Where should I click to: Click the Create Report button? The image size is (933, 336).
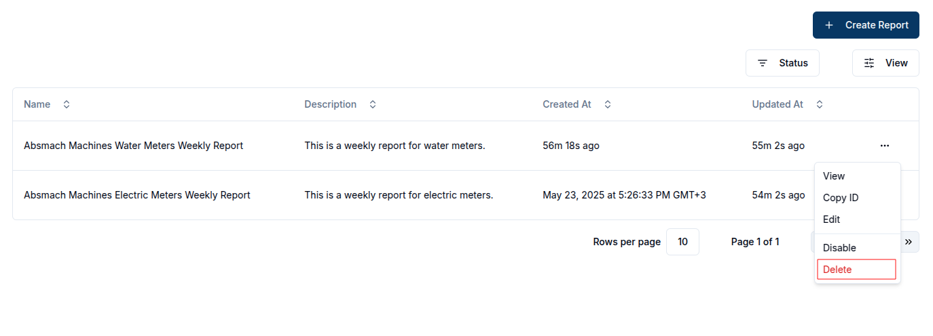(x=866, y=25)
